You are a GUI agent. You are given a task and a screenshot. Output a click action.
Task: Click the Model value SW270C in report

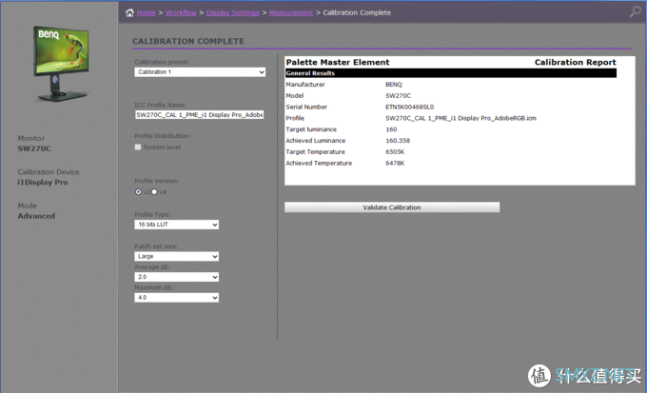tap(398, 96)
